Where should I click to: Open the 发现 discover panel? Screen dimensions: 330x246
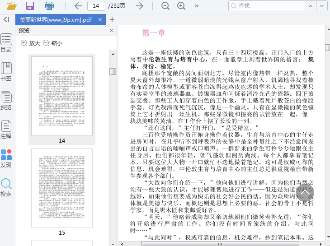[6, 158]
